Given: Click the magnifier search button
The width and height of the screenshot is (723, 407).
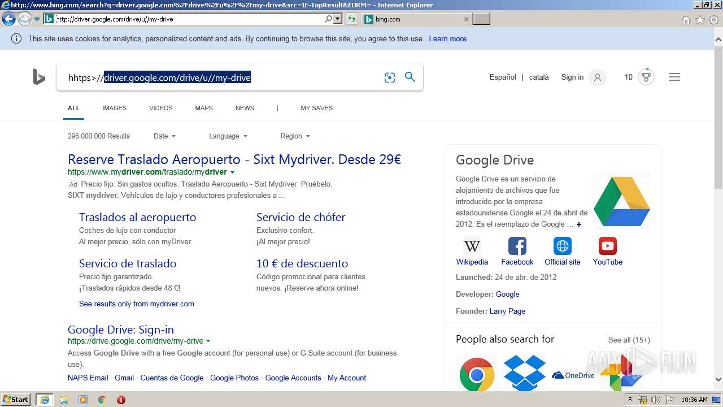Looking at the screenshot, I should coord(410,77).
